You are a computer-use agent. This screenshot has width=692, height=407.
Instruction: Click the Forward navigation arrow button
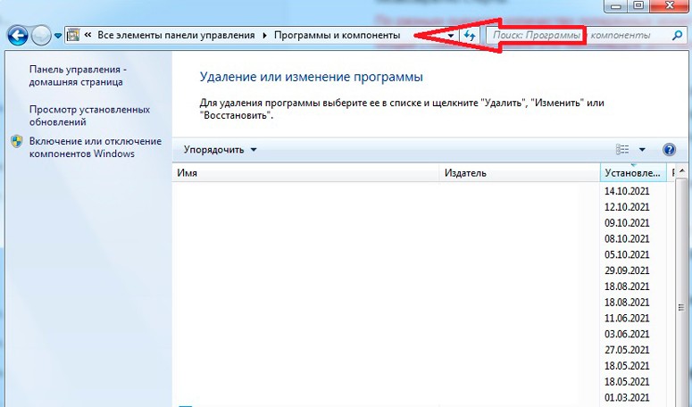(x=41, y=35)
